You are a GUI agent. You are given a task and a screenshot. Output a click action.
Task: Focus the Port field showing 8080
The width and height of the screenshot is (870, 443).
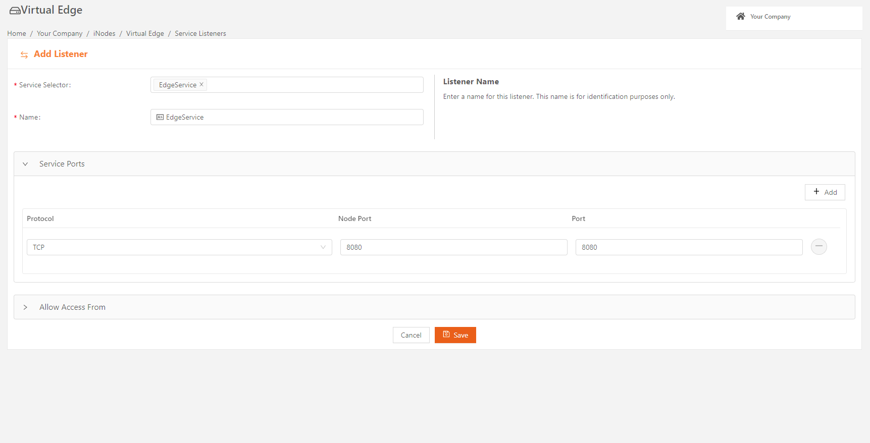[689, 247]
